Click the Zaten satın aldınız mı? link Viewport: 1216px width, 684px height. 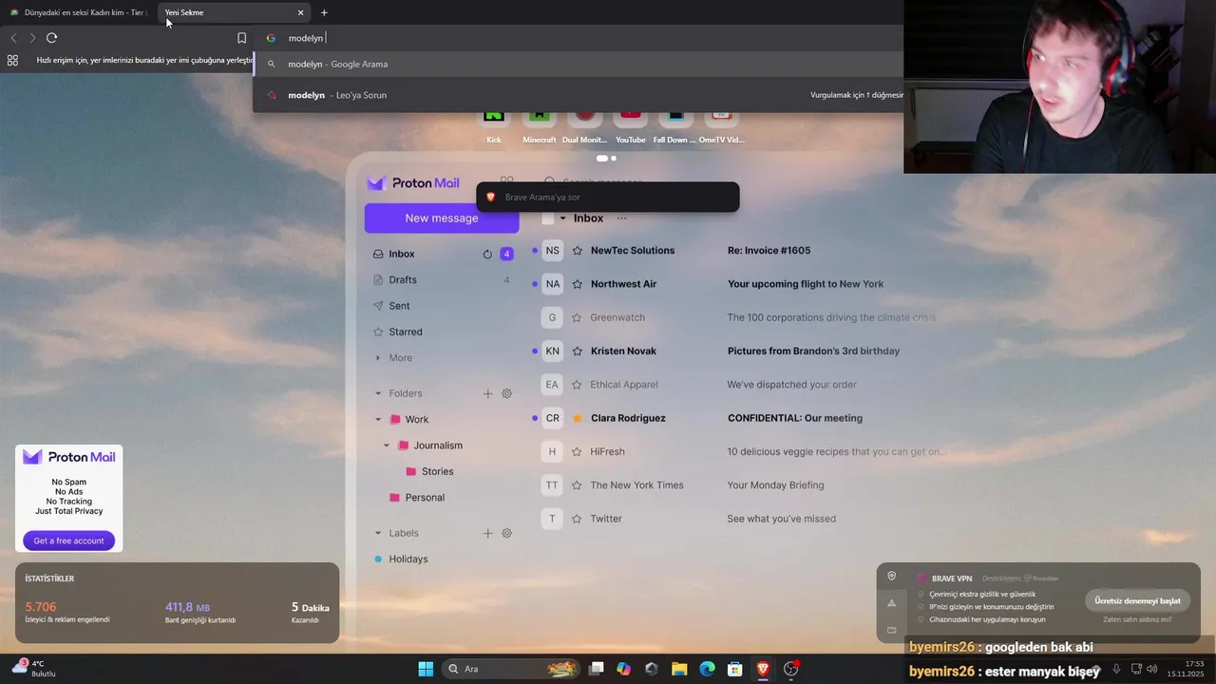coord(1137,619)
